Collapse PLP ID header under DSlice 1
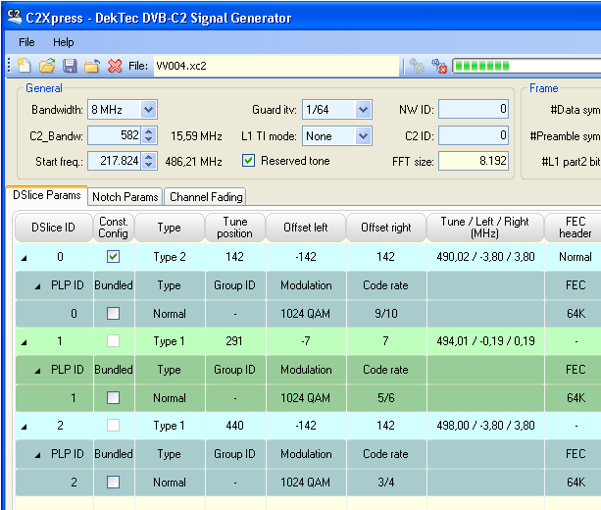This screenshot has height=510, width=601. point(37,371)
